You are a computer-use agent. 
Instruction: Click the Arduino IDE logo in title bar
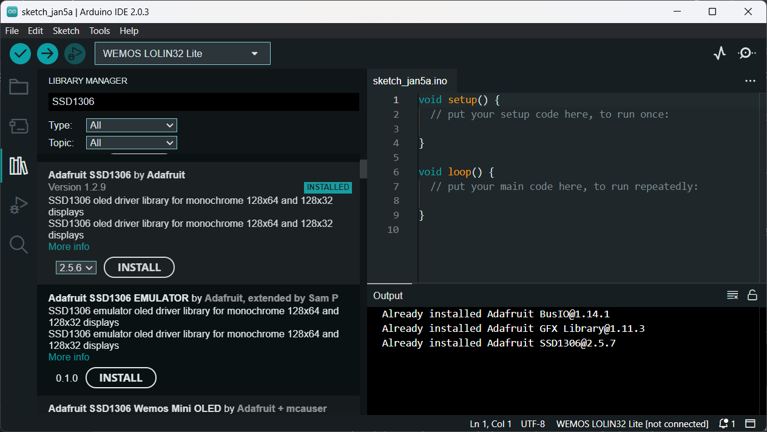12,12
